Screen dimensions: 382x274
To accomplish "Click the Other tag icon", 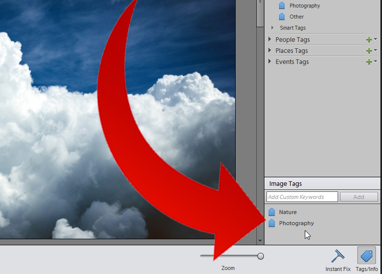I will click(x=282, y=17).
